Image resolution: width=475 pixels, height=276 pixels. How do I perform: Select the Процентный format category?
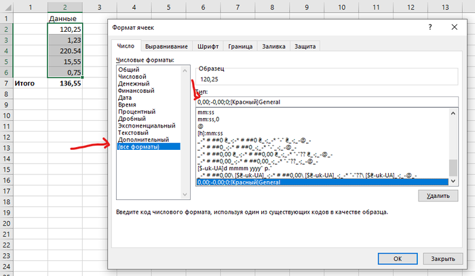[x=136, y=112]
